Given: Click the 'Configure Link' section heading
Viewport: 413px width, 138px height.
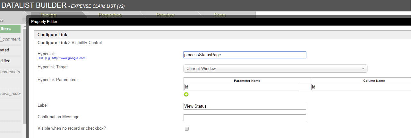Looking at the screenshot, I should pos(52,34).
